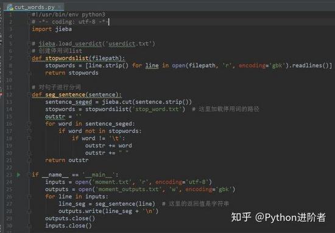Close the cut_words.py editor tab
This screenshot has width=335, height=233.
60,7
